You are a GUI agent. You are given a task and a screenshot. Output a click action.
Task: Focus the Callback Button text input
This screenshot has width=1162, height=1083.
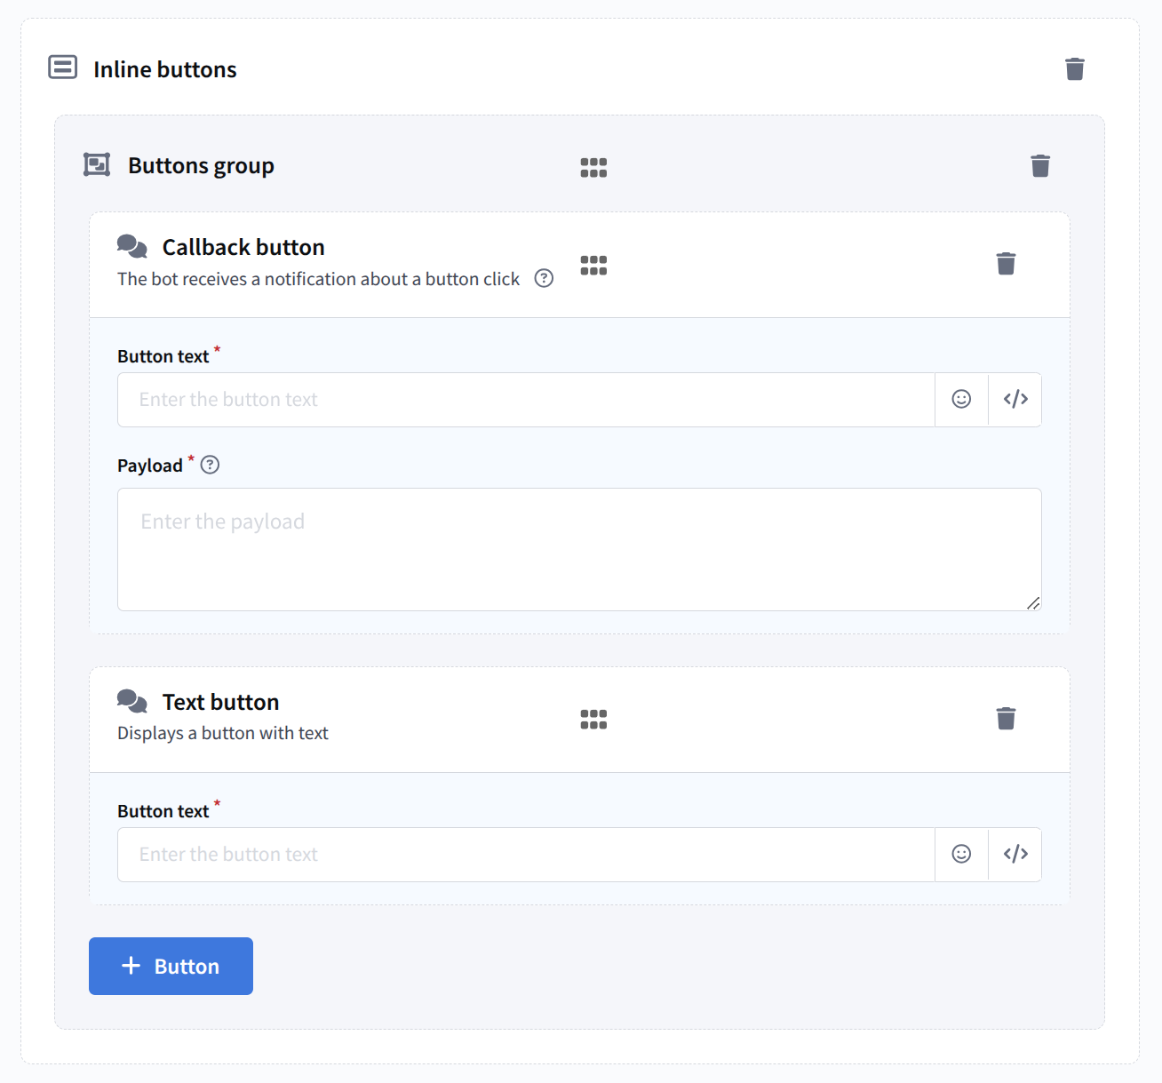(x=526, y=400)
